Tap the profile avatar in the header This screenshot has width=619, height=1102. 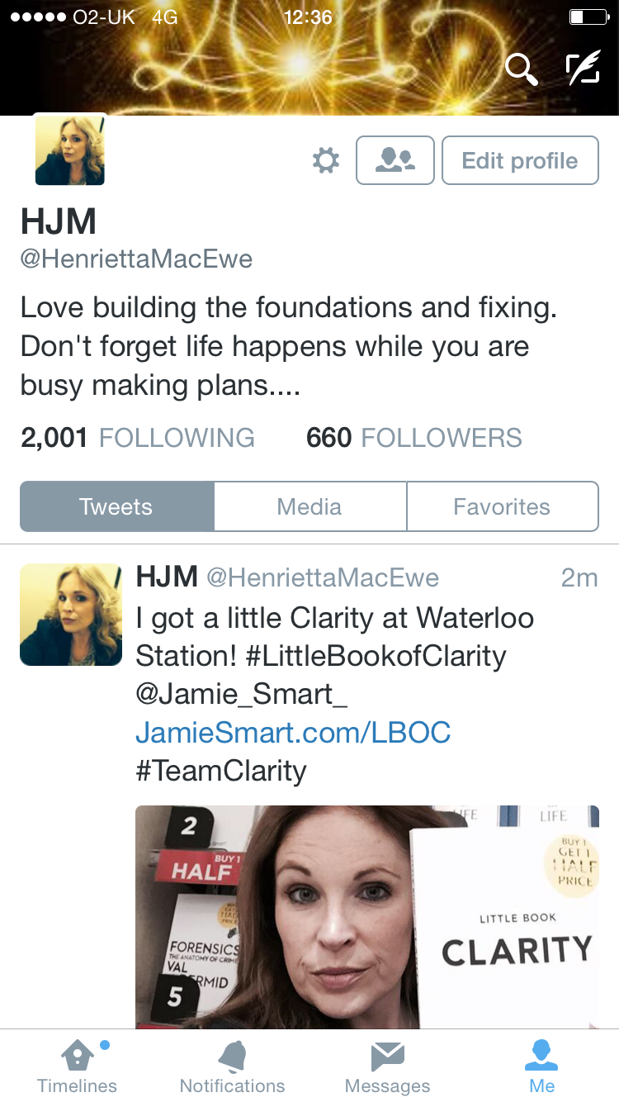tap(70, 150)
